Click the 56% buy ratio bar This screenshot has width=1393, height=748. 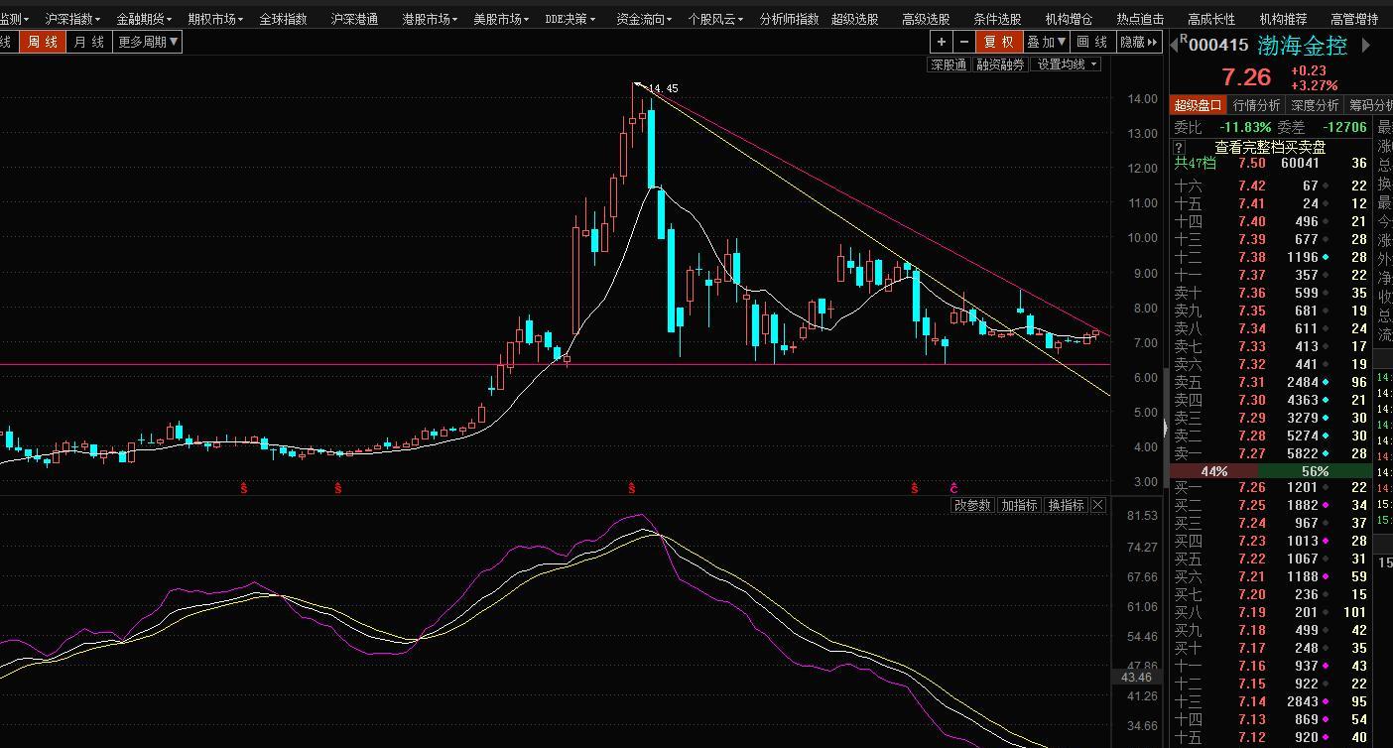(x=1315, y=471)
